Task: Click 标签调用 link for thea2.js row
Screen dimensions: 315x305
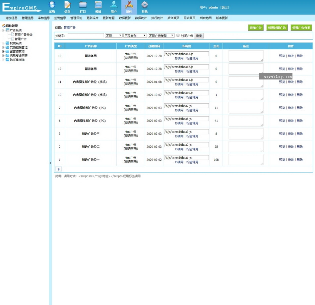Action: [192, 149]
